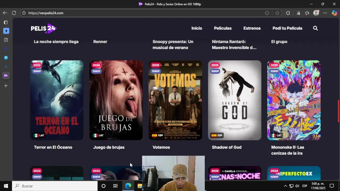This screenshot has width=340, height=191.
Task: Show hidden system tray icons
Action: 285,186
